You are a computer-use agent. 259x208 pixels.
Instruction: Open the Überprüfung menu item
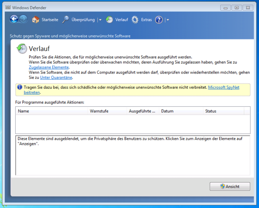click(x=83, y=20)
